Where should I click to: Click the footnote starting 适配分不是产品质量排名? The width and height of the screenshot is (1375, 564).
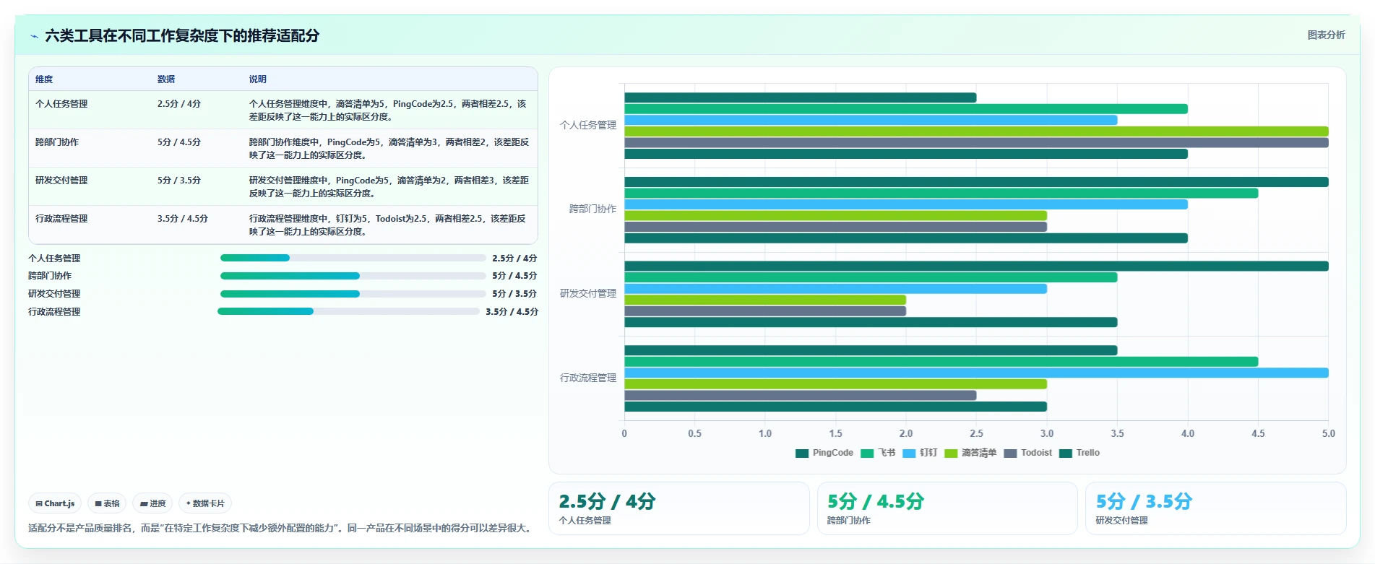click(282, 528)
